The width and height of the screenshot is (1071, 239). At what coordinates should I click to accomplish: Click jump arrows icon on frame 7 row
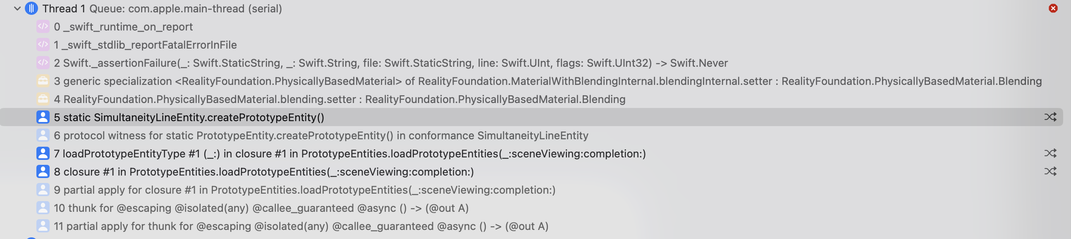click(x=1050, y=154)
